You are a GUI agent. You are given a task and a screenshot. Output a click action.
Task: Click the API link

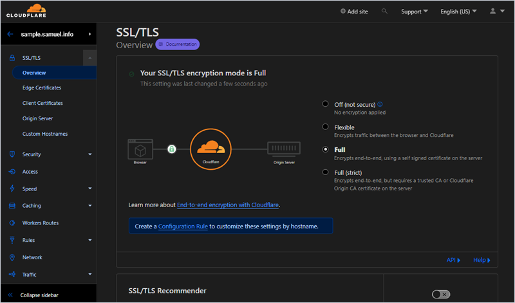[x=454, y=260]
